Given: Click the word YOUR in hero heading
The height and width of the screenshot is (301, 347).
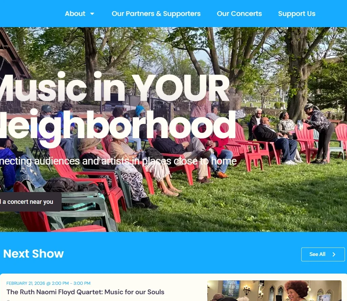Looking at the screenshot, I should (x=181, y=88).
